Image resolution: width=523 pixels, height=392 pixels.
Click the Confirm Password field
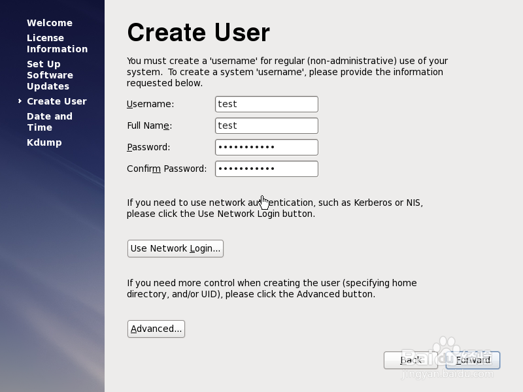(267, 169)
